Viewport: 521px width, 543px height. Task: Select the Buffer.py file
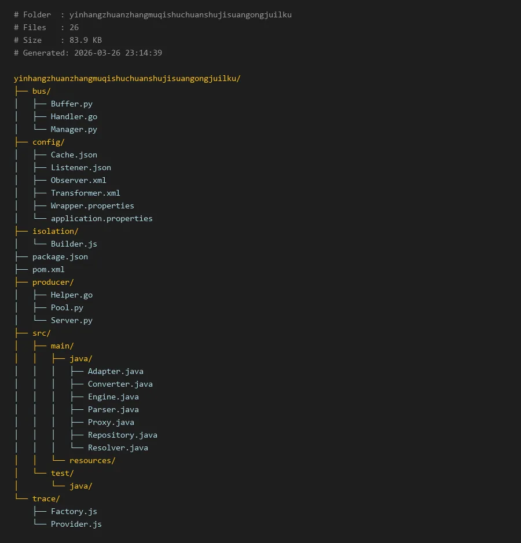(71, 104)
